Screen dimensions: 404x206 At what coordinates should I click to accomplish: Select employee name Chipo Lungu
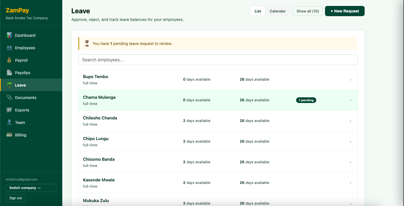[x=96, y=139]
